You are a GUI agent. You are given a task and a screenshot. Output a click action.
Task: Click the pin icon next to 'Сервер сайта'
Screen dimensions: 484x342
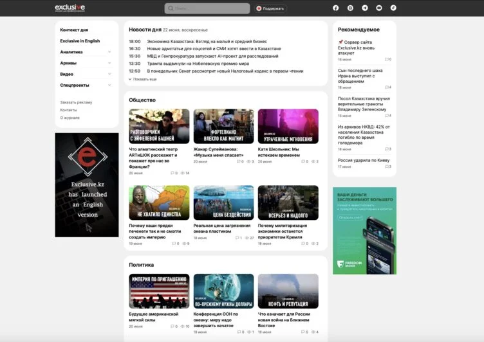tap(340, 42)
